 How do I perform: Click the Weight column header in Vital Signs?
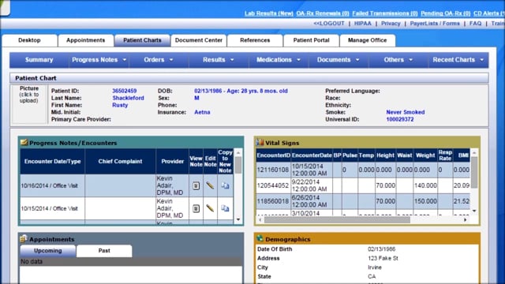click(x=425, y=155)
